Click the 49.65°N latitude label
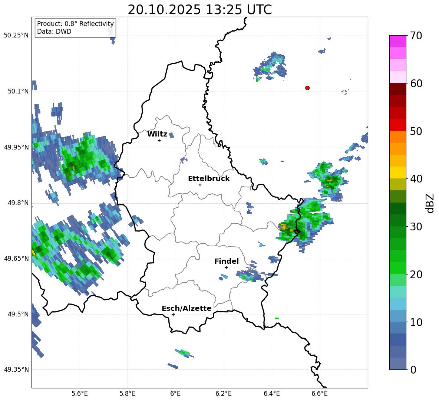Screen dimensions: 439x401 pos(16,258)
